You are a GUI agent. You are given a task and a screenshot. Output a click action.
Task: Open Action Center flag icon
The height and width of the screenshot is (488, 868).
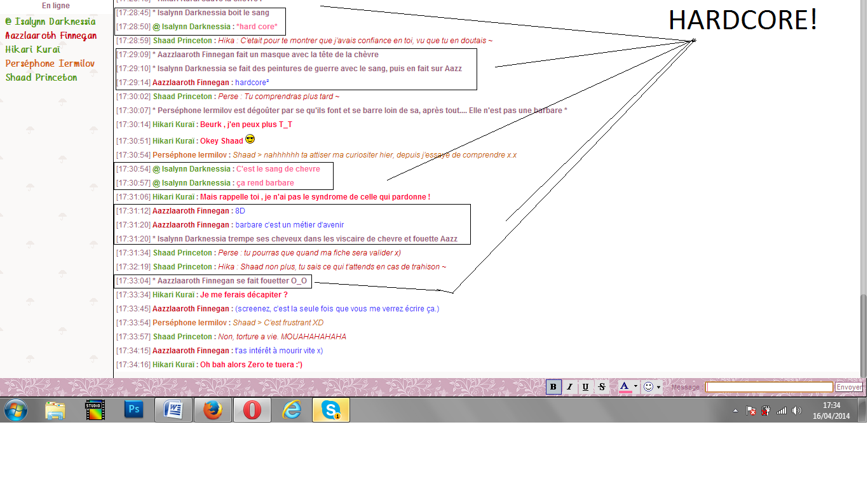(x=751, y=411)
